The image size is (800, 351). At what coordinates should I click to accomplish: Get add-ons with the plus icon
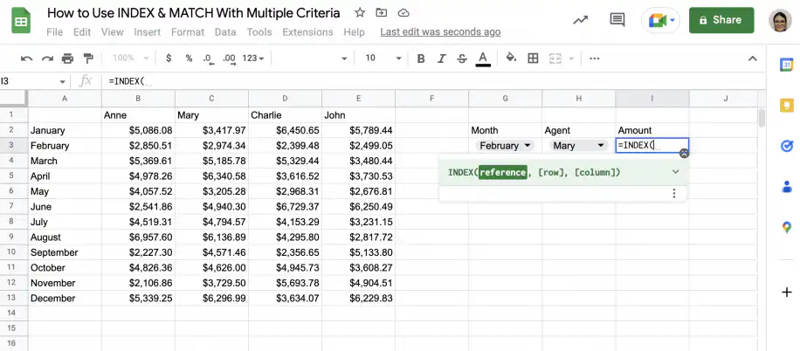pos(786,292)
